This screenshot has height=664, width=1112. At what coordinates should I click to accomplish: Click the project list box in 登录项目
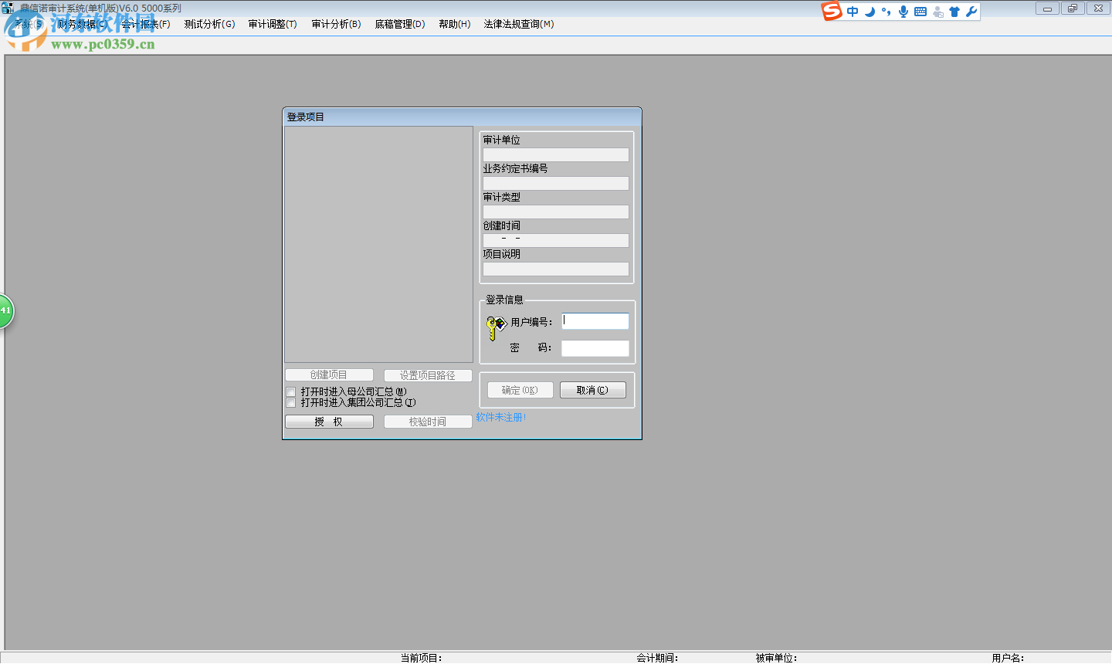378,245
